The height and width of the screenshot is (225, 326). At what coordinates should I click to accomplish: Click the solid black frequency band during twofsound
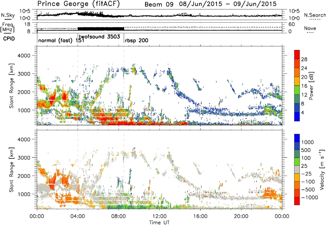tap(101, 29)
